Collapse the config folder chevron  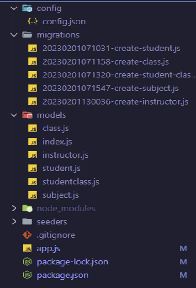pos(14,8)
